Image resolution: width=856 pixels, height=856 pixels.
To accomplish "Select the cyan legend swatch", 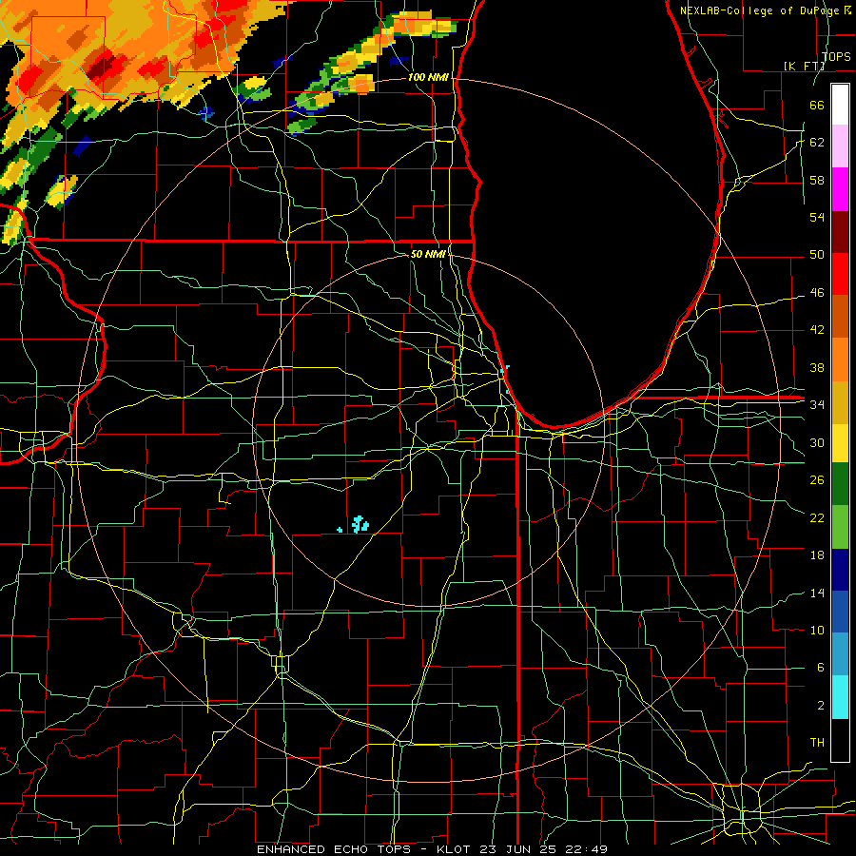I will pyautogui.click(x=840, y=696).
